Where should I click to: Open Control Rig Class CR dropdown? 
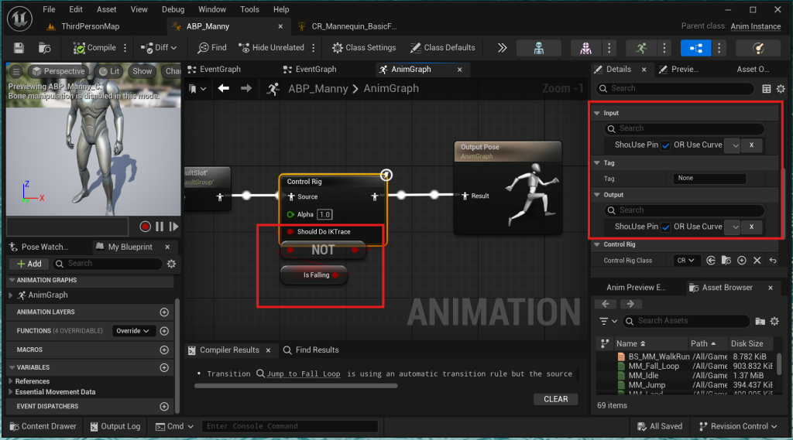(x=686, y=261)
